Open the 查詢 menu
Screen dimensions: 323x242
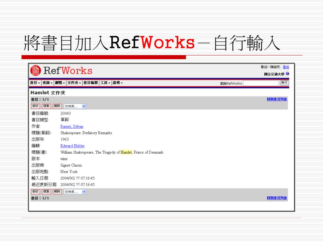pyautogui.click(x=47, y=83)
